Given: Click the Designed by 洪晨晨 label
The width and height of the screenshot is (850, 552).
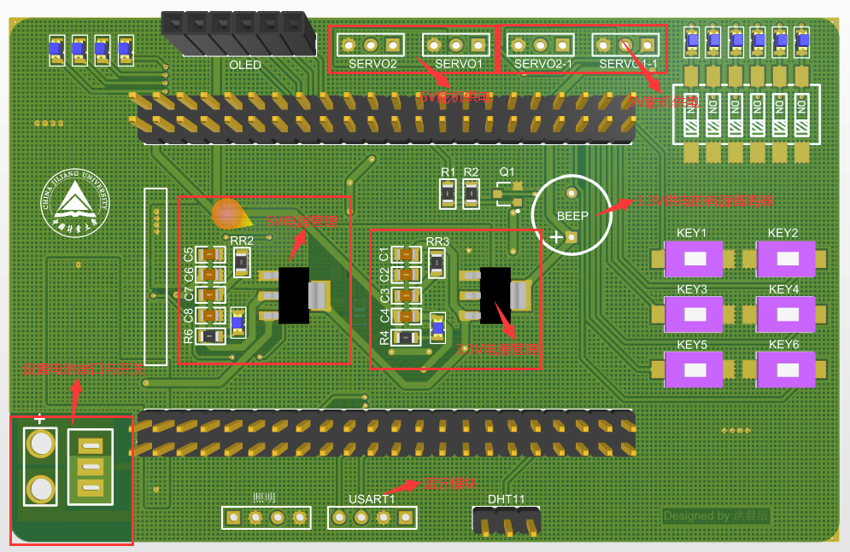Looking at the screenshot, I should click(716, 515).
